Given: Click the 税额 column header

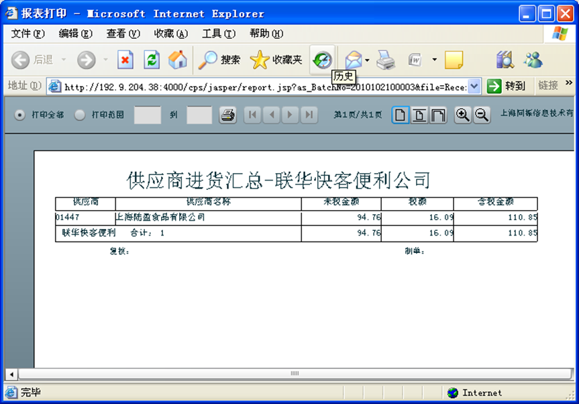Looking at the screenshot, I should pos(417,201).
